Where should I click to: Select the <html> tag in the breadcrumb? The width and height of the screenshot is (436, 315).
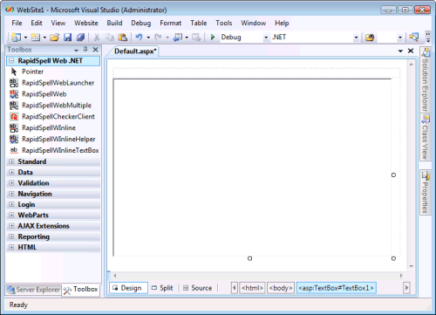(x=252, y=288)
